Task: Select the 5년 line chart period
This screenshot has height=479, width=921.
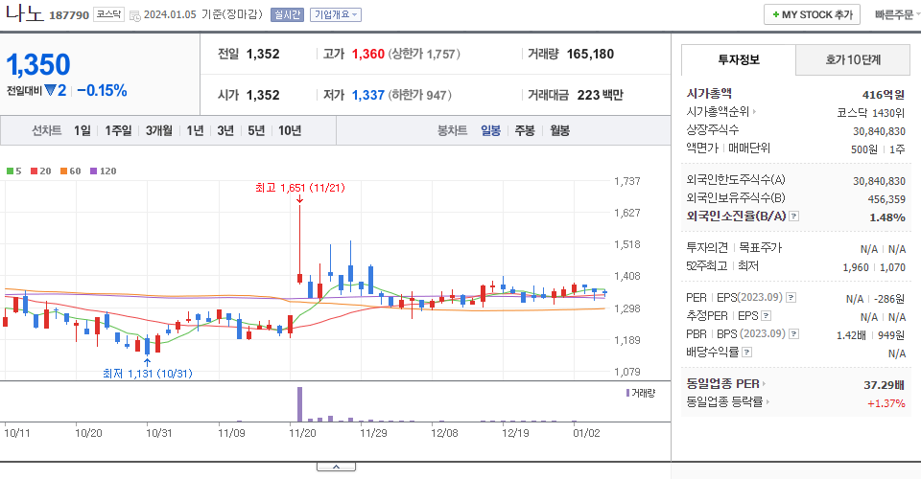Action: tap(256, 130)
